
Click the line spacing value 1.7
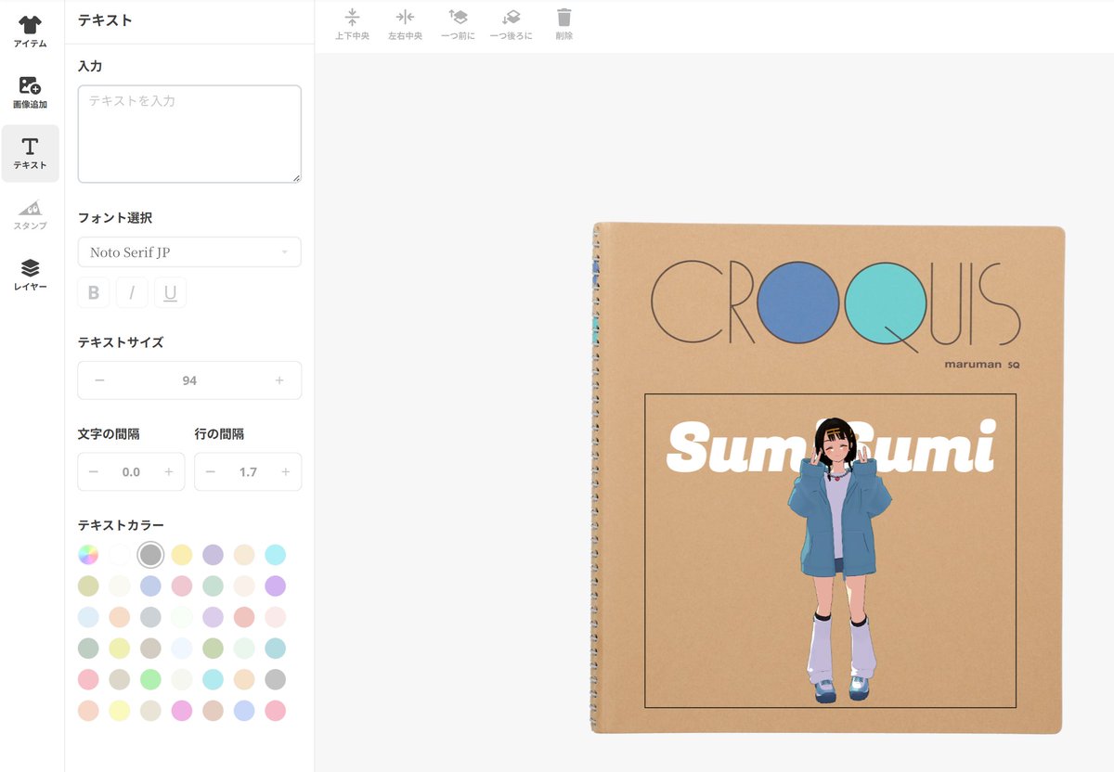[x=248, y=472]
